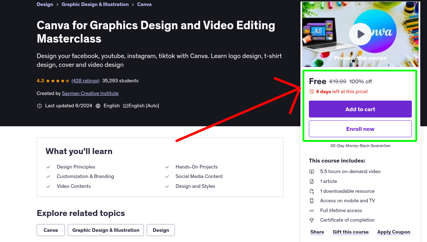
Task: Click checkmark beside Hands-On Projects
Action: click(167, 167)
